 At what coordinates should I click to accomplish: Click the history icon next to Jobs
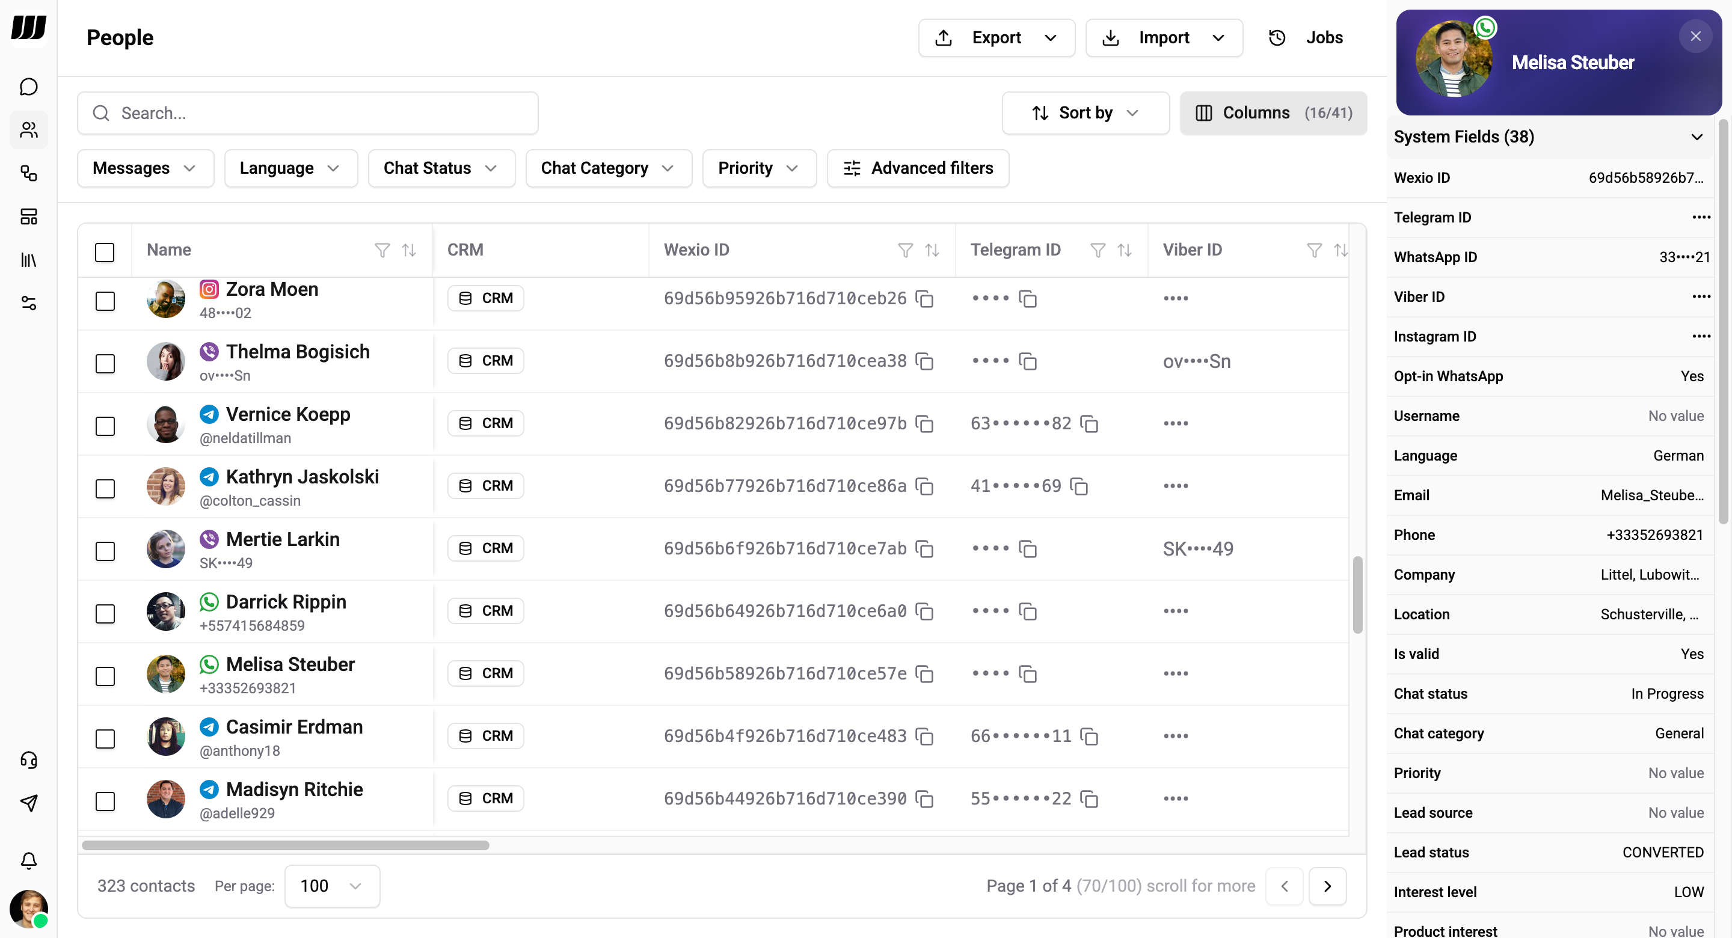pyautogui.click(x=1277, y=38)
